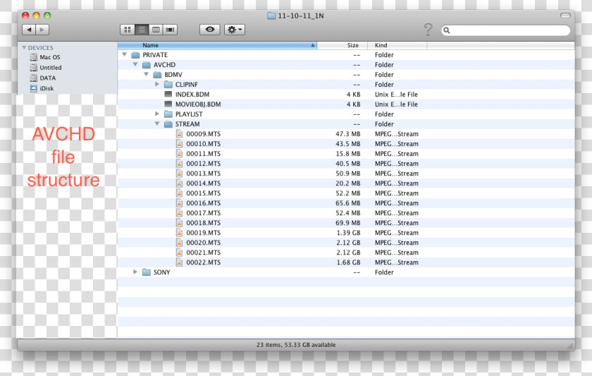Screen dimensions: 592x376
Task: Sort by Name column header
Action: pyautogui.click(x=217, y=45)
